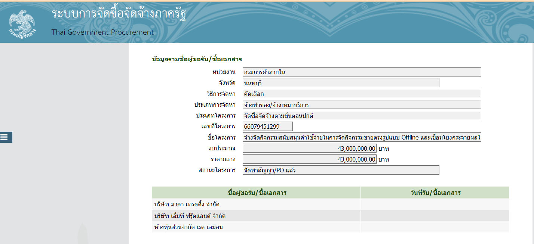Click the ระบบการจัดซื้อจัดจ้างภาครัฐ site title
Image resolution: width=534 pixels, height=244 pixels.
point(119,14)
